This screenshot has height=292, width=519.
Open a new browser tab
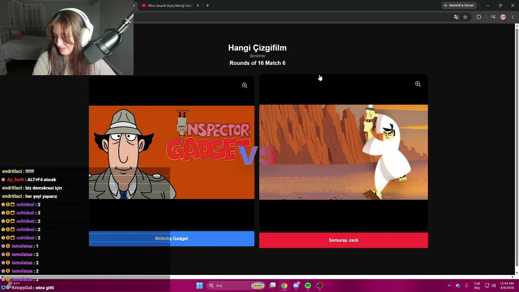208,6
